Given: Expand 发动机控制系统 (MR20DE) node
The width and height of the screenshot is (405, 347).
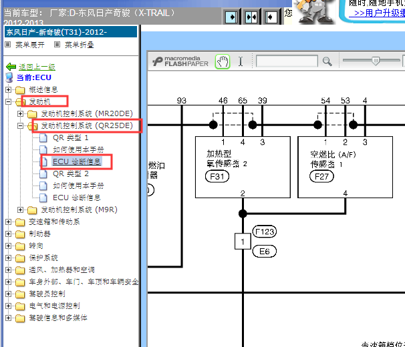Looking at the screenshot, I should click(x=21, y=113).
